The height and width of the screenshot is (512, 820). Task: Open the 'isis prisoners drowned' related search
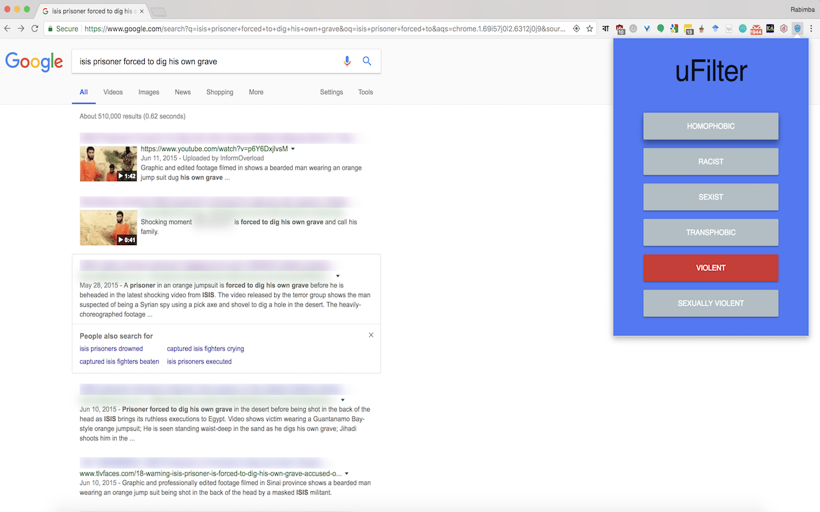point(111,349)
